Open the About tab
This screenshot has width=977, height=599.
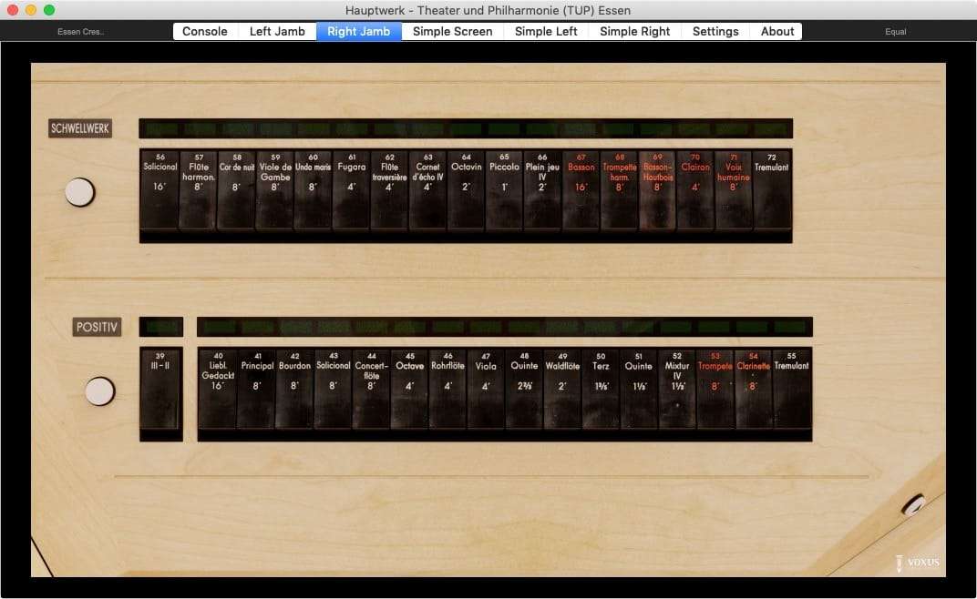tap(777, 31)
